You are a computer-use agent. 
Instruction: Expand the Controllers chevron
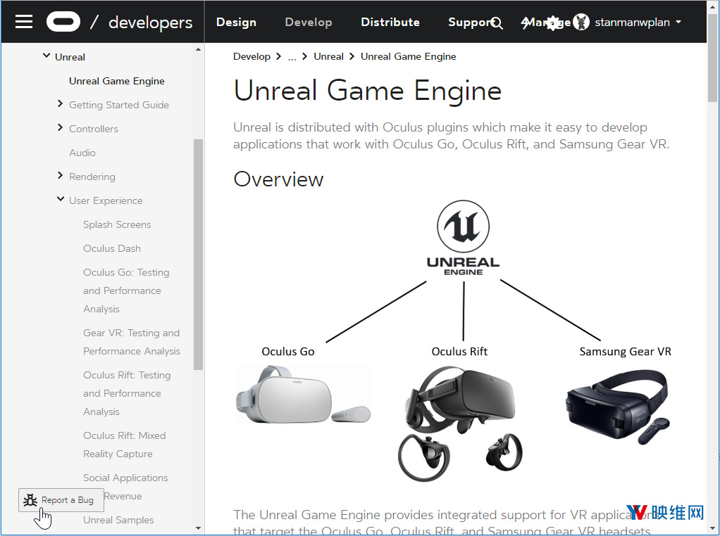click(60, 127)
